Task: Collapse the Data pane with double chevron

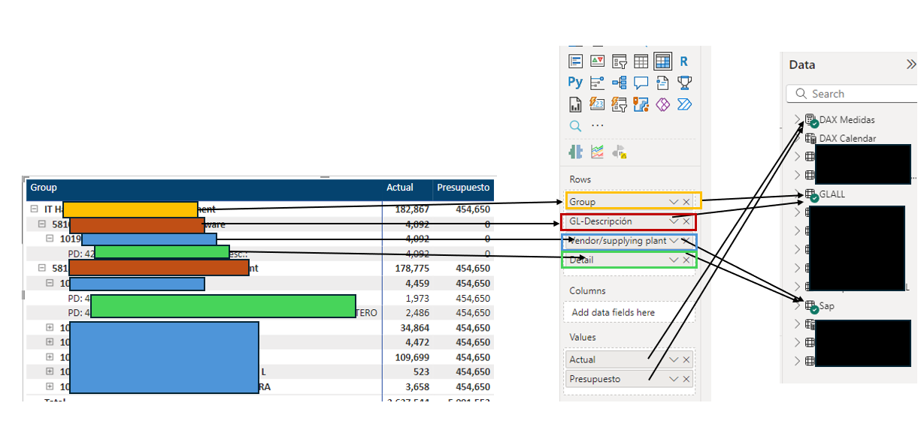Action: [911, 65]
